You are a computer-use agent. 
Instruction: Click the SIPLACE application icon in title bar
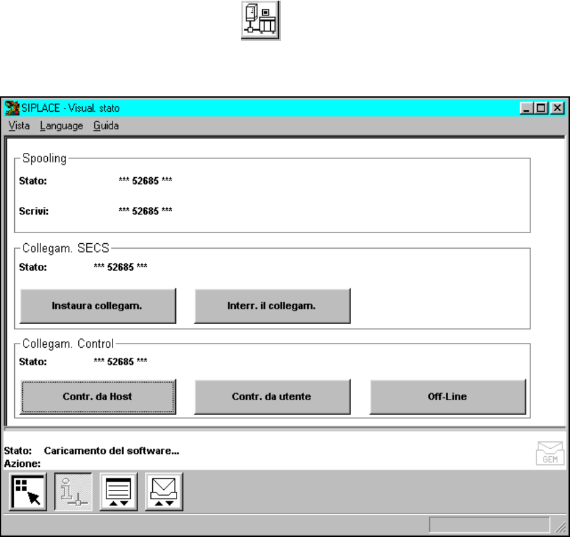(x=12, y=108)
